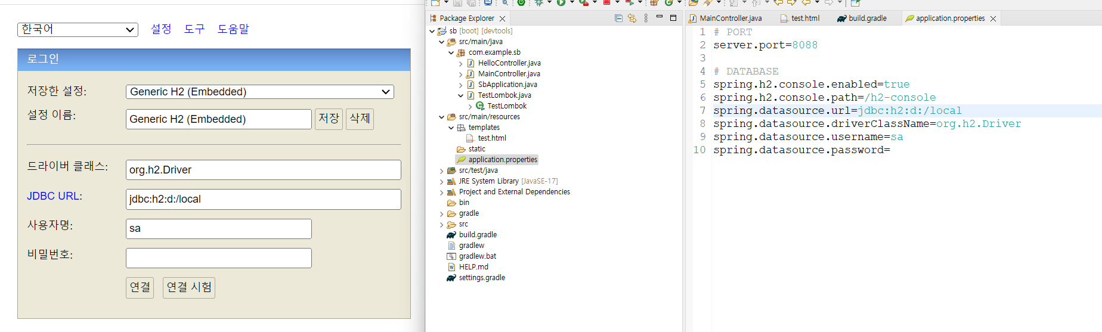Click the HelloController.java file icon
The height and width of the screenshot is (332, 1102).
pyautogui.click(x=470, y=63)
